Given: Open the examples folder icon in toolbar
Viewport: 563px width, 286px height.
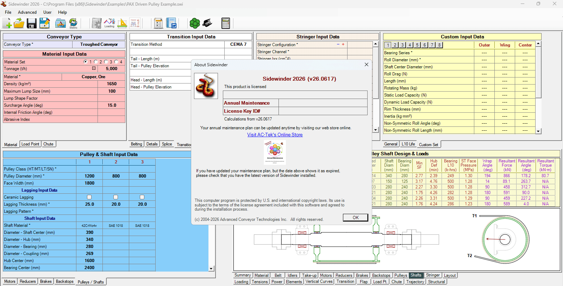Looking at the screenshot, I should click(61, 24).
